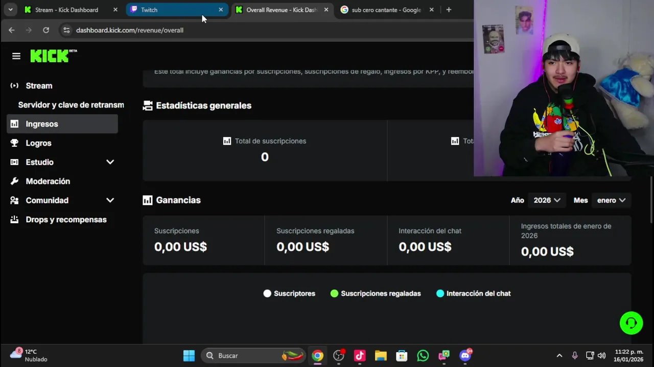Click the Estadísticas generales section icon
The width and height of the screenshot is (654, 367).
148,106
